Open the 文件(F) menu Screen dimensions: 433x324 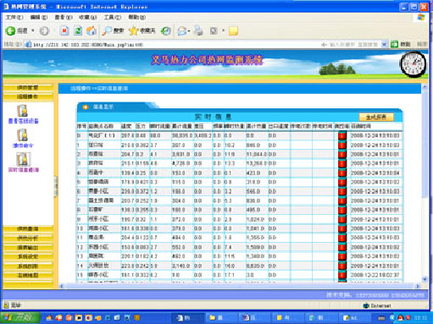(x=14, y=17)
